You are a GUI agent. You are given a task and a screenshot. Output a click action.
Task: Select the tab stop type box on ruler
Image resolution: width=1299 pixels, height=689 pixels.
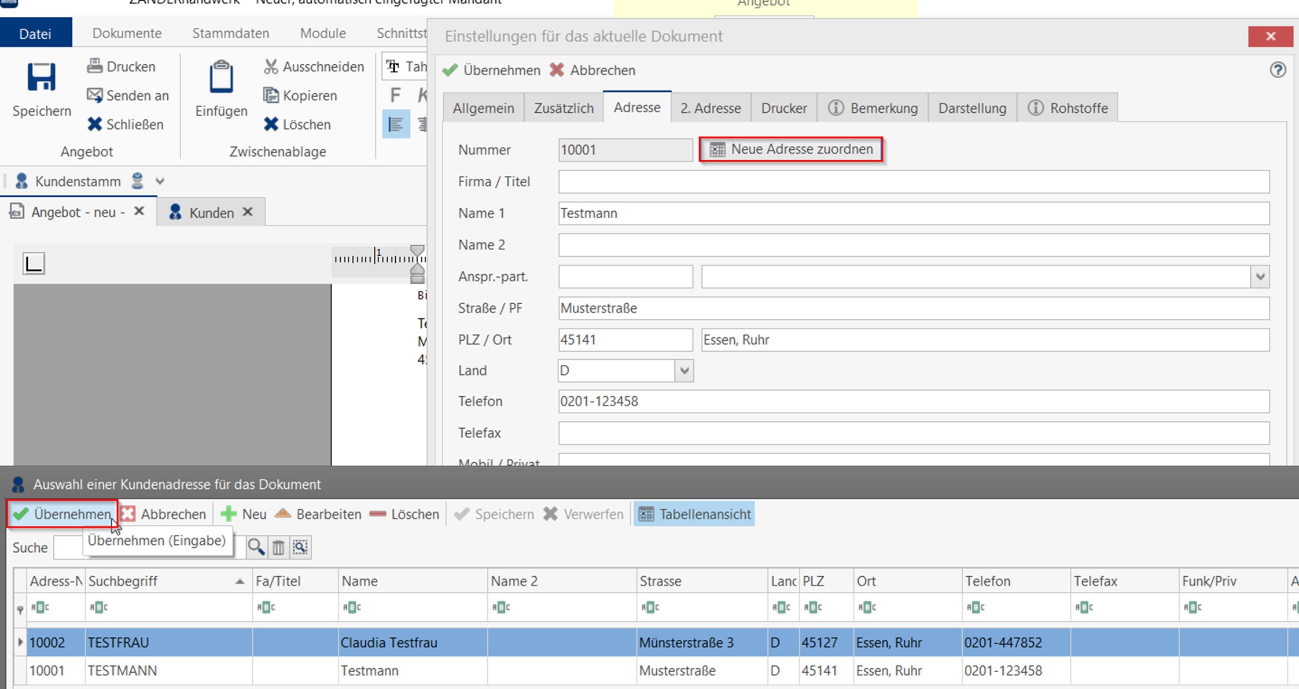(x=34, y=264)
